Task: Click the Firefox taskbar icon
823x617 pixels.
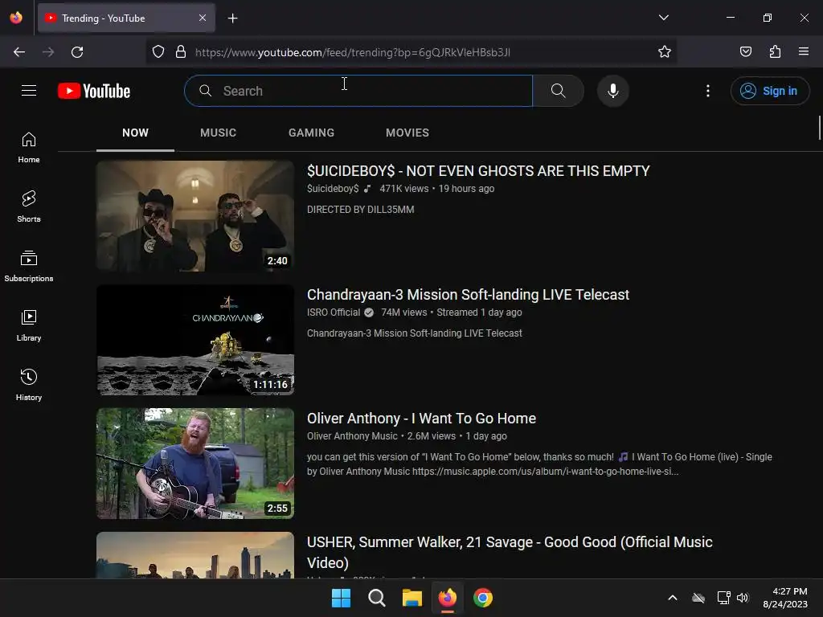Action: pyautogui.click(x=447, y=598)
